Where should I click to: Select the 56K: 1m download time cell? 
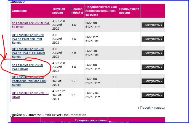point(101,81)
